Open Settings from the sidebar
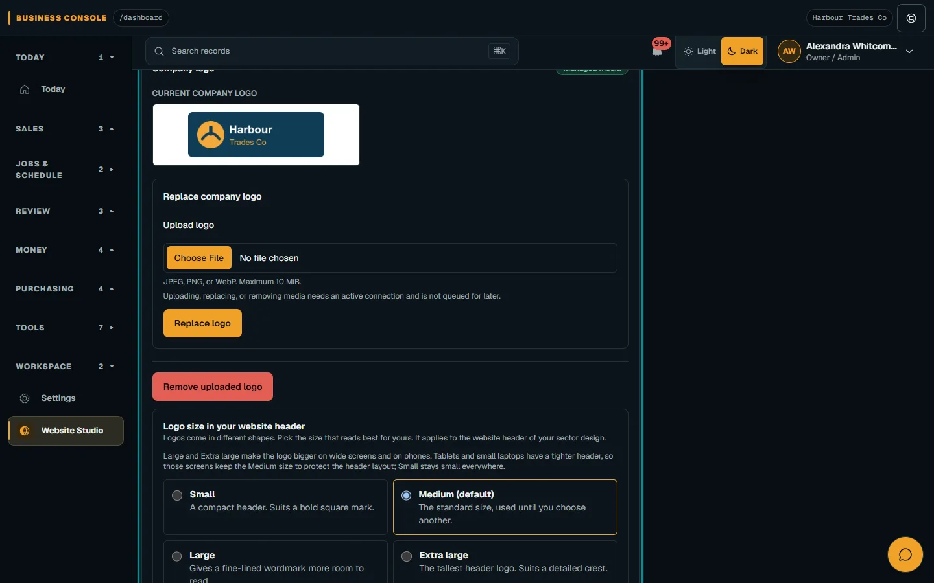The image size is (934, 583). pyautogui.click(x=66, y=398)
